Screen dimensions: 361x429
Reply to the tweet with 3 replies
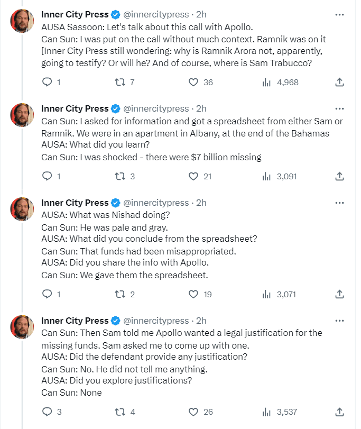[x=47, y=411]
